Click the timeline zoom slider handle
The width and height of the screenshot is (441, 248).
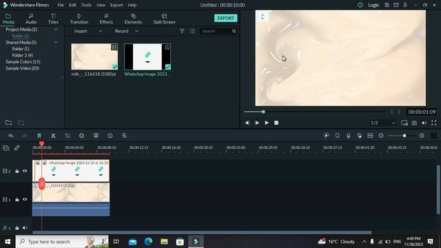pos(404,136)
